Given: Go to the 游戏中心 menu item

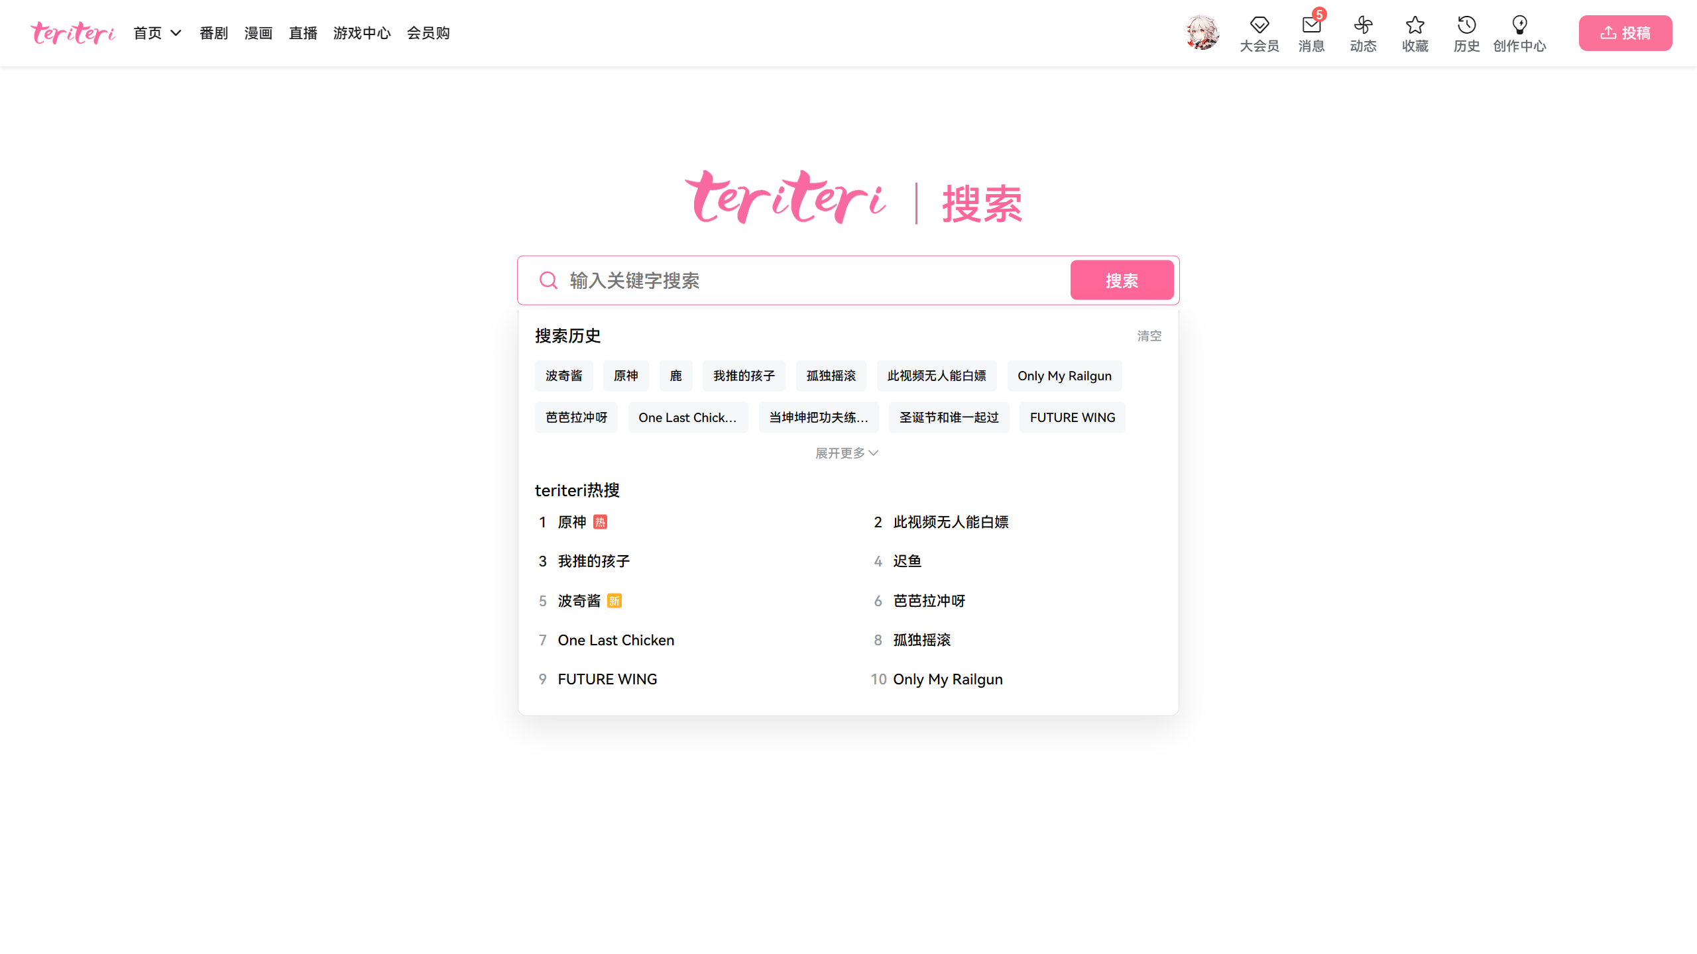Looking at the screenshot, I should [362, 33].
